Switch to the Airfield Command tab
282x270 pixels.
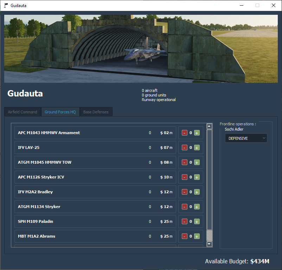23,112
